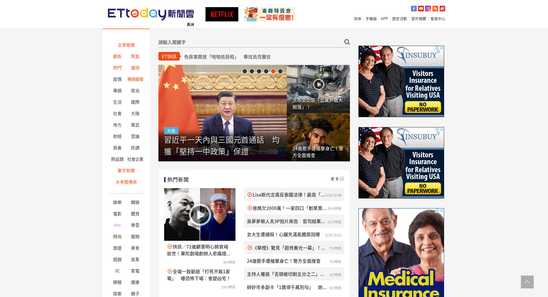The height and width of the screenshot is (297, 548).
Task: Switch to 简体 language version
Action: (x=357, y=19)
